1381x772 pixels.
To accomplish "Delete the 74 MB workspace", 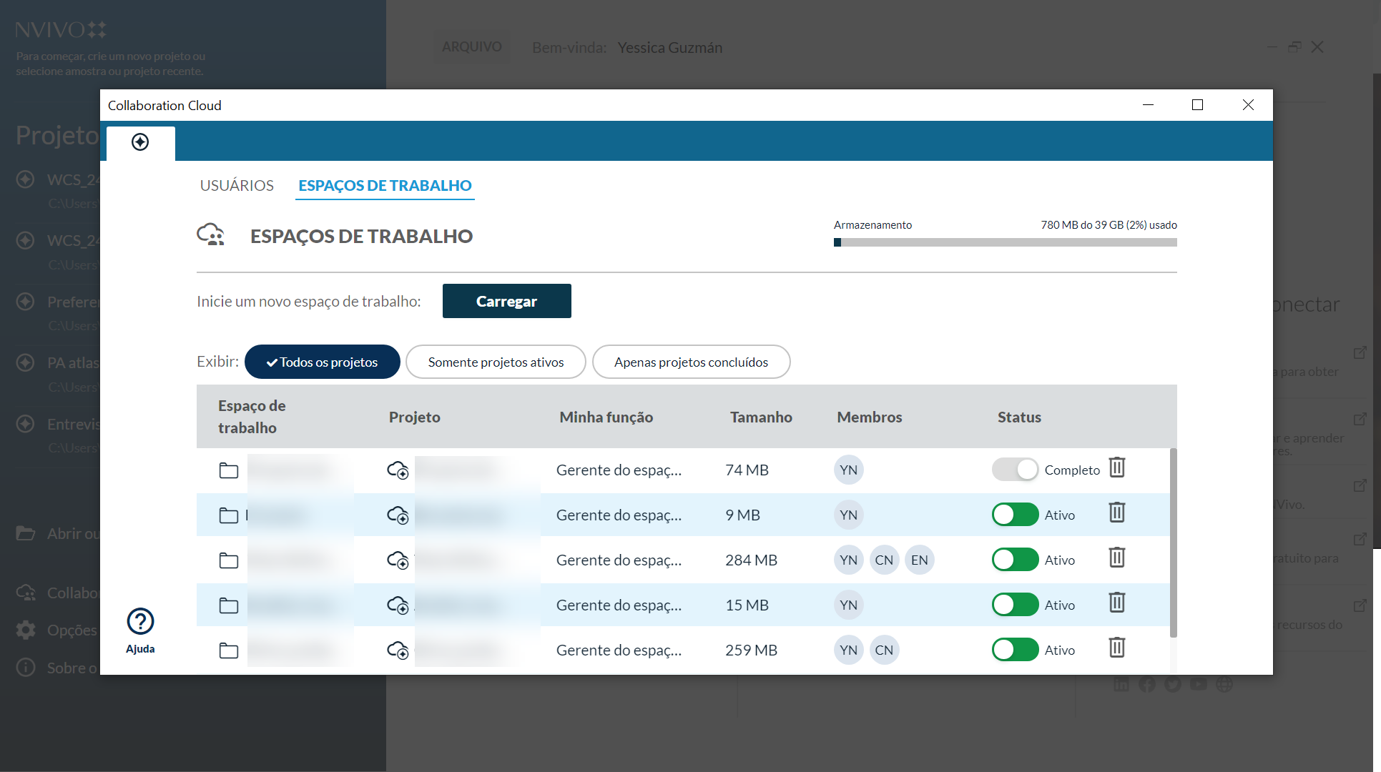I will click(1117, 468).
